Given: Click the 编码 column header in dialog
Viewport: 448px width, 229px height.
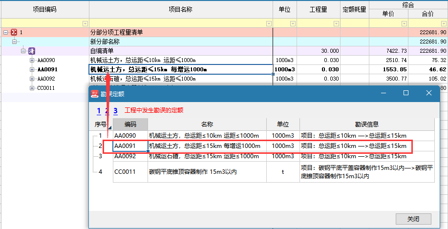Looking at the screenshot, I should tap(130, 125).
